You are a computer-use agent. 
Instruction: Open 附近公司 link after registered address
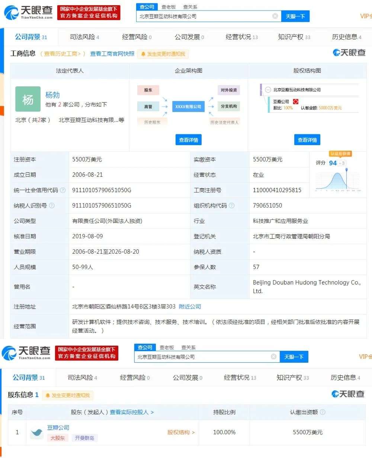pyautogui.click(x=190, y=307)
